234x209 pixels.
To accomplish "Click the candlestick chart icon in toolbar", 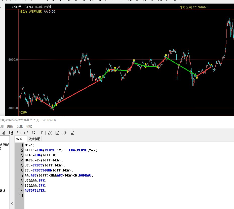I will tap(65, 133).
